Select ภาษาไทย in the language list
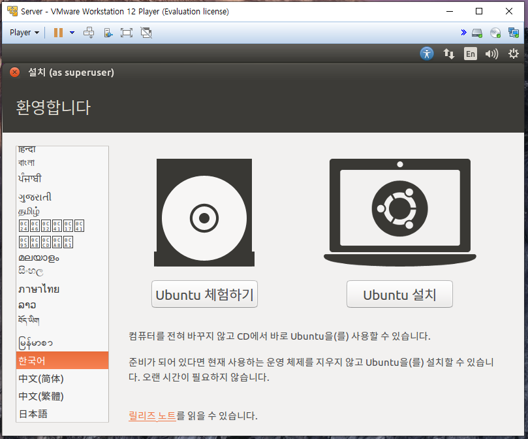Viewport: 528px width, 439px height. click(62, 289)
